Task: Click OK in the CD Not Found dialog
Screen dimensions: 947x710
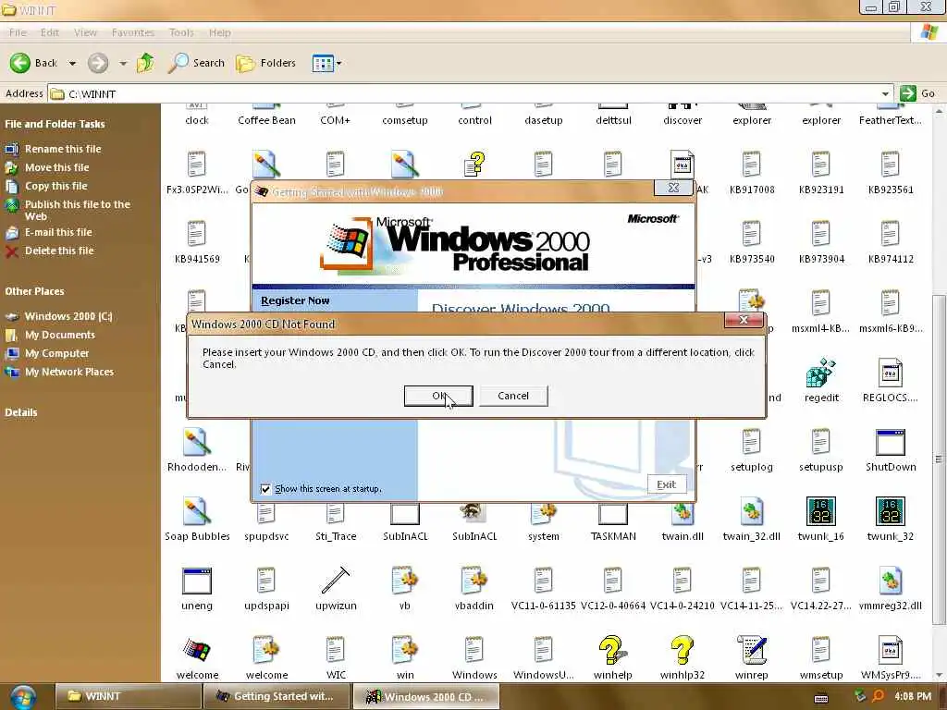Action: pos(437,396)
